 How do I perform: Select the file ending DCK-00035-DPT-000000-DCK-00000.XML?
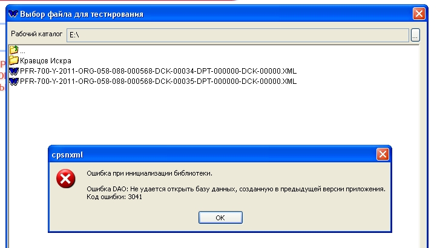[158, 81]
